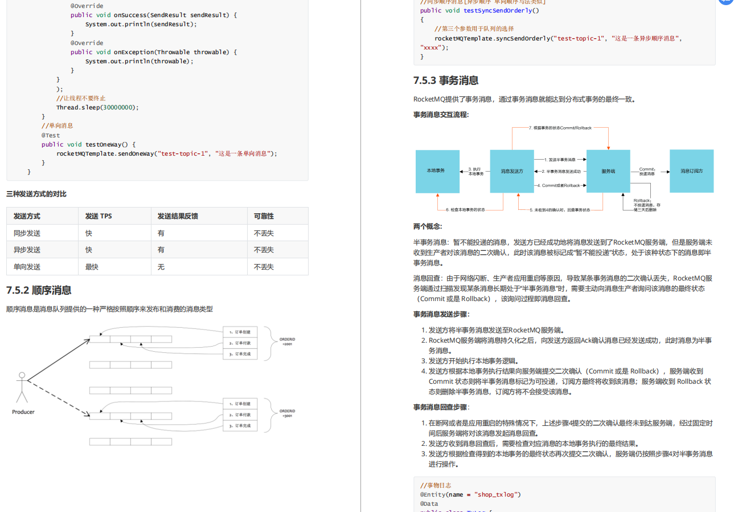
Task: Select the '发送方式' table header cell
Action: (x=42, y=216)
